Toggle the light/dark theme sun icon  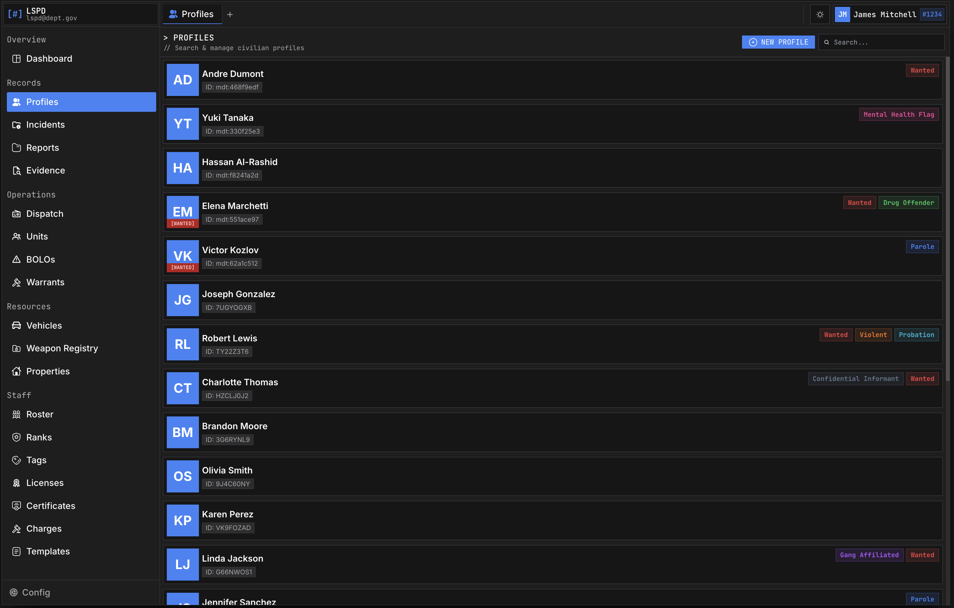(x=820, y=15)
